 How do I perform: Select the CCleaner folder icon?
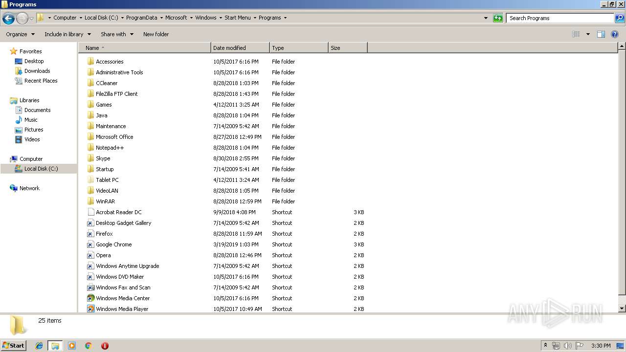[90, 83]
